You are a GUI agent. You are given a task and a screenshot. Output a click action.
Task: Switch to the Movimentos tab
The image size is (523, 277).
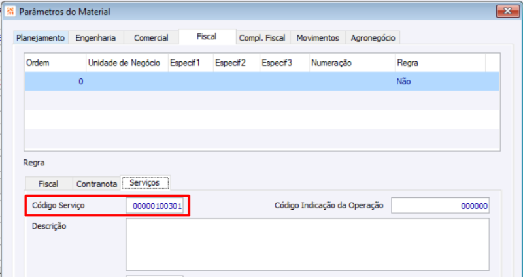point(318,38)
